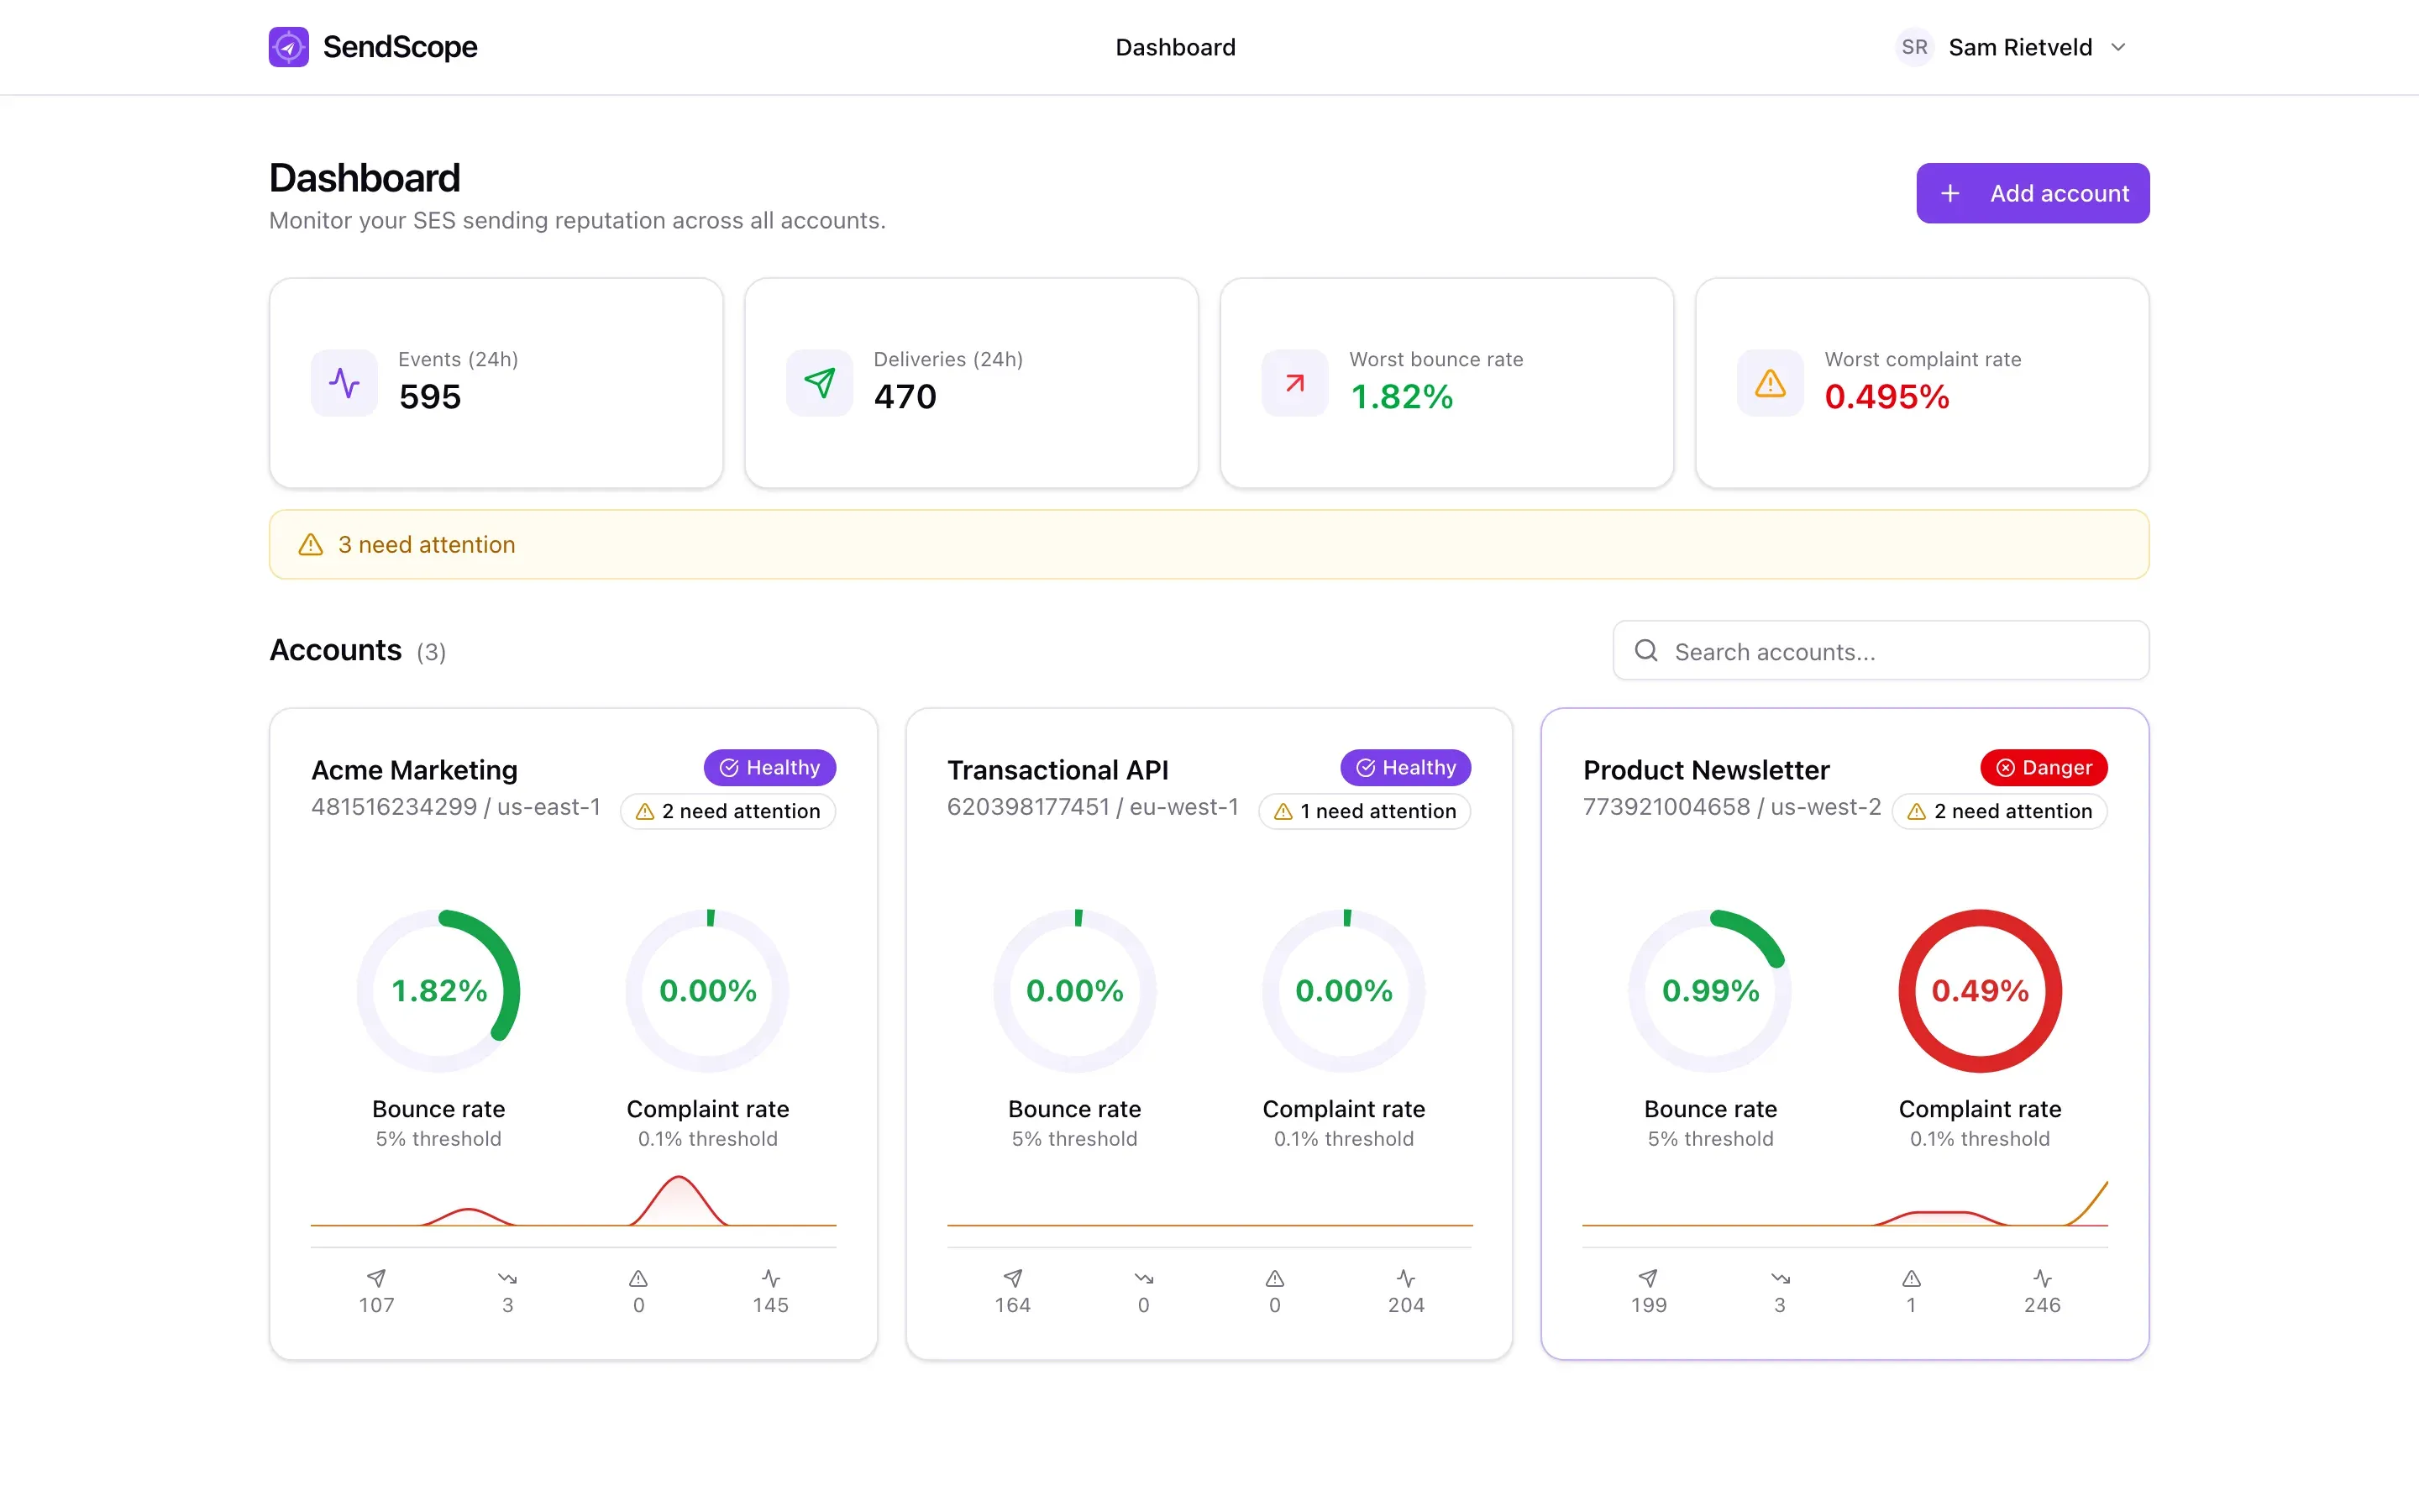
Task: Click the Events (24h) pulse icon
Action: point(344,383)
